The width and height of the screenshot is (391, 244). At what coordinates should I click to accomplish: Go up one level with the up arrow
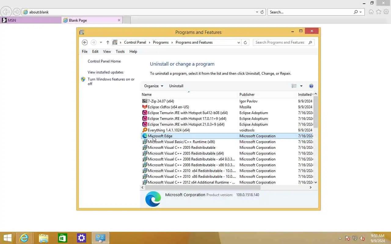click(x=108, y=42)
